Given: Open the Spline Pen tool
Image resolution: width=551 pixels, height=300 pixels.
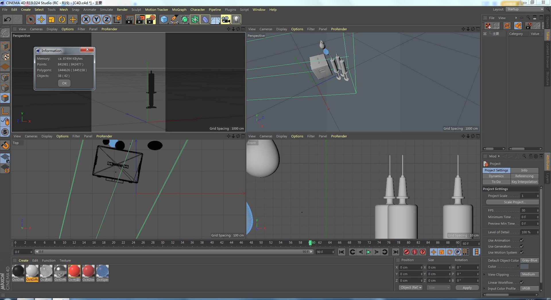Looking at the screenshot, I should point(174,19).
